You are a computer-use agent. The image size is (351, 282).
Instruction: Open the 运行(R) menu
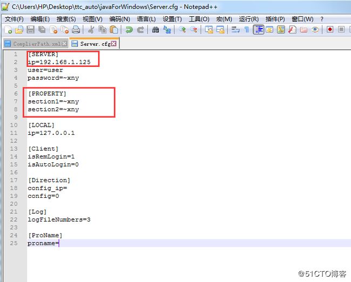coord(249,19)
